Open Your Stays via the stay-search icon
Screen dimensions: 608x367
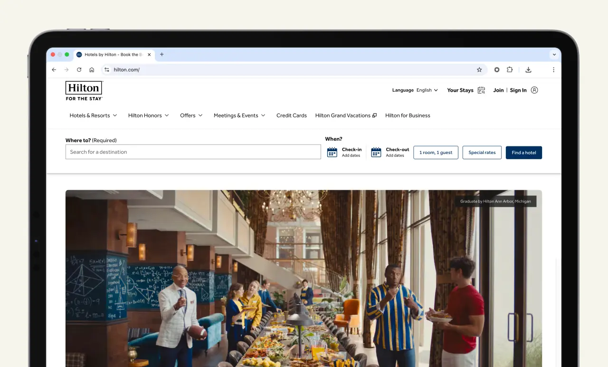[x=481, y=90]
